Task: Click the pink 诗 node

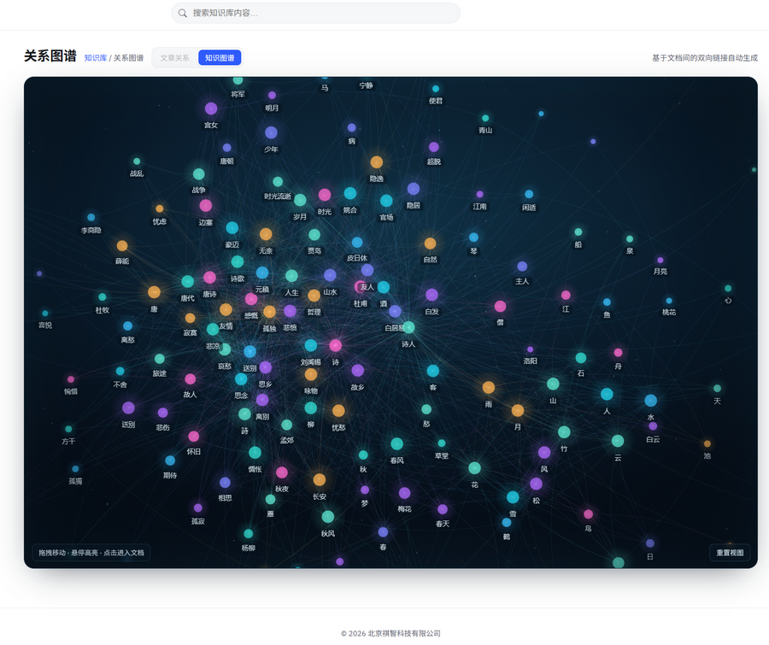Action: (x=336, y=346)
